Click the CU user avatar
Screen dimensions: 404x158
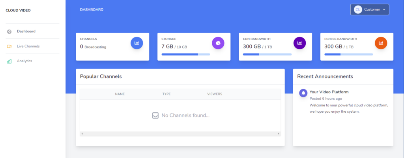pos(357,9)
